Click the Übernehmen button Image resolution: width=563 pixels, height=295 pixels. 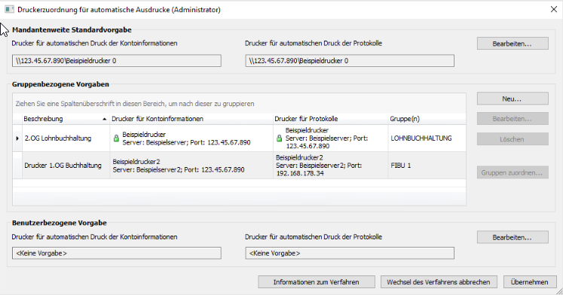click(530, 282)
